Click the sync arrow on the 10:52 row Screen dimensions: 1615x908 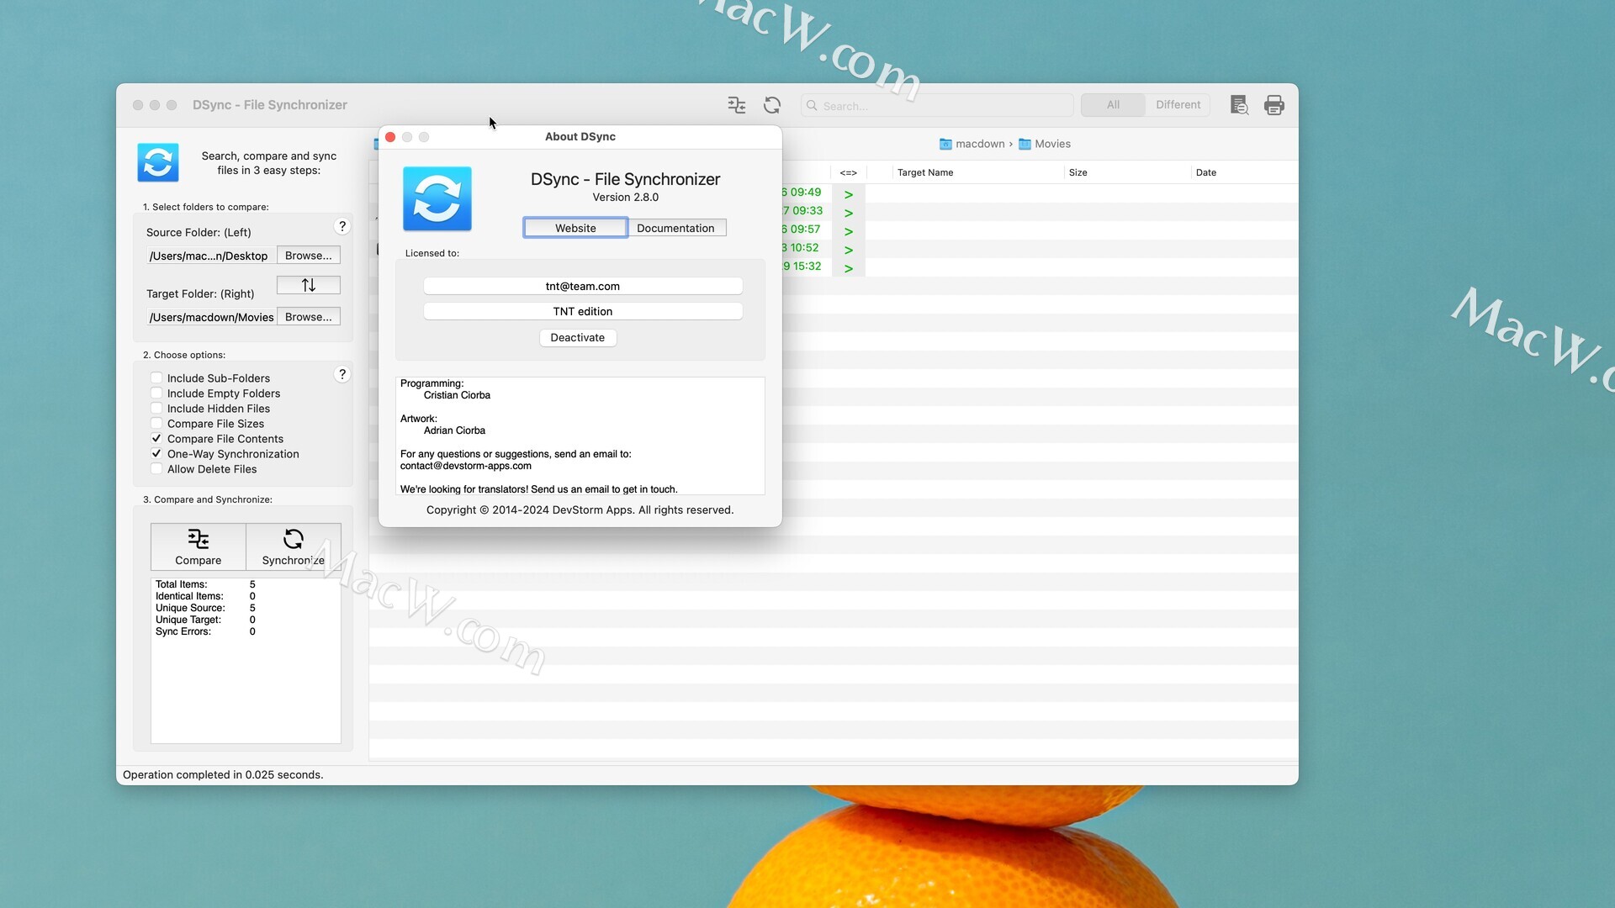(x=849, y=250)
